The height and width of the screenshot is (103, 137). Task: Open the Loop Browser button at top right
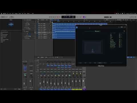(134, 17)
